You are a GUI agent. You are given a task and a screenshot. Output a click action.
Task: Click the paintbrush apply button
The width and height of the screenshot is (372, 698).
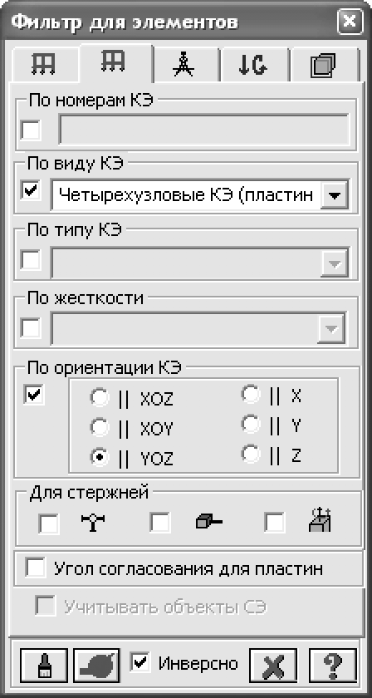click(x=44, y=666)
